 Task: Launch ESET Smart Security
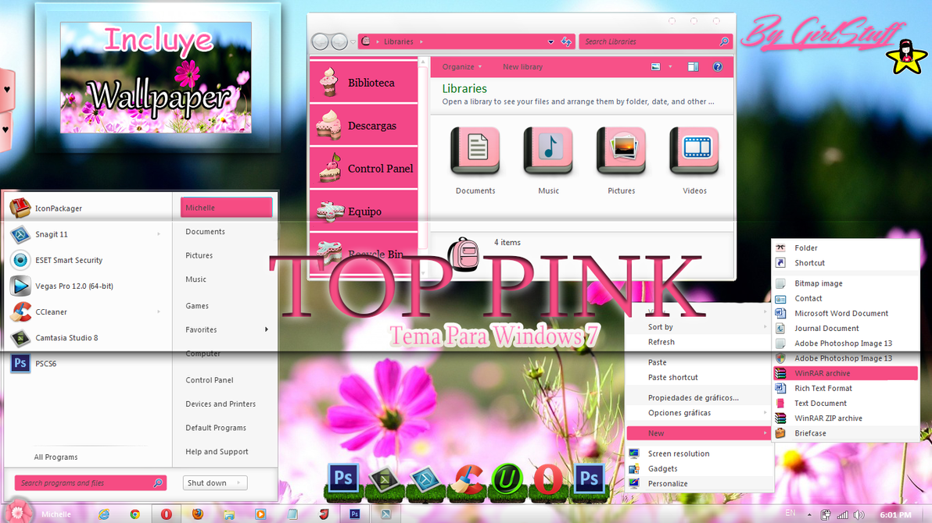(88, 260)
